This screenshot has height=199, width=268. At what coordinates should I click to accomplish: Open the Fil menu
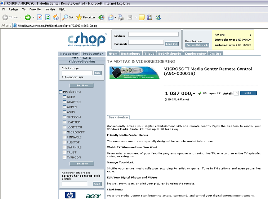point(4,9)
